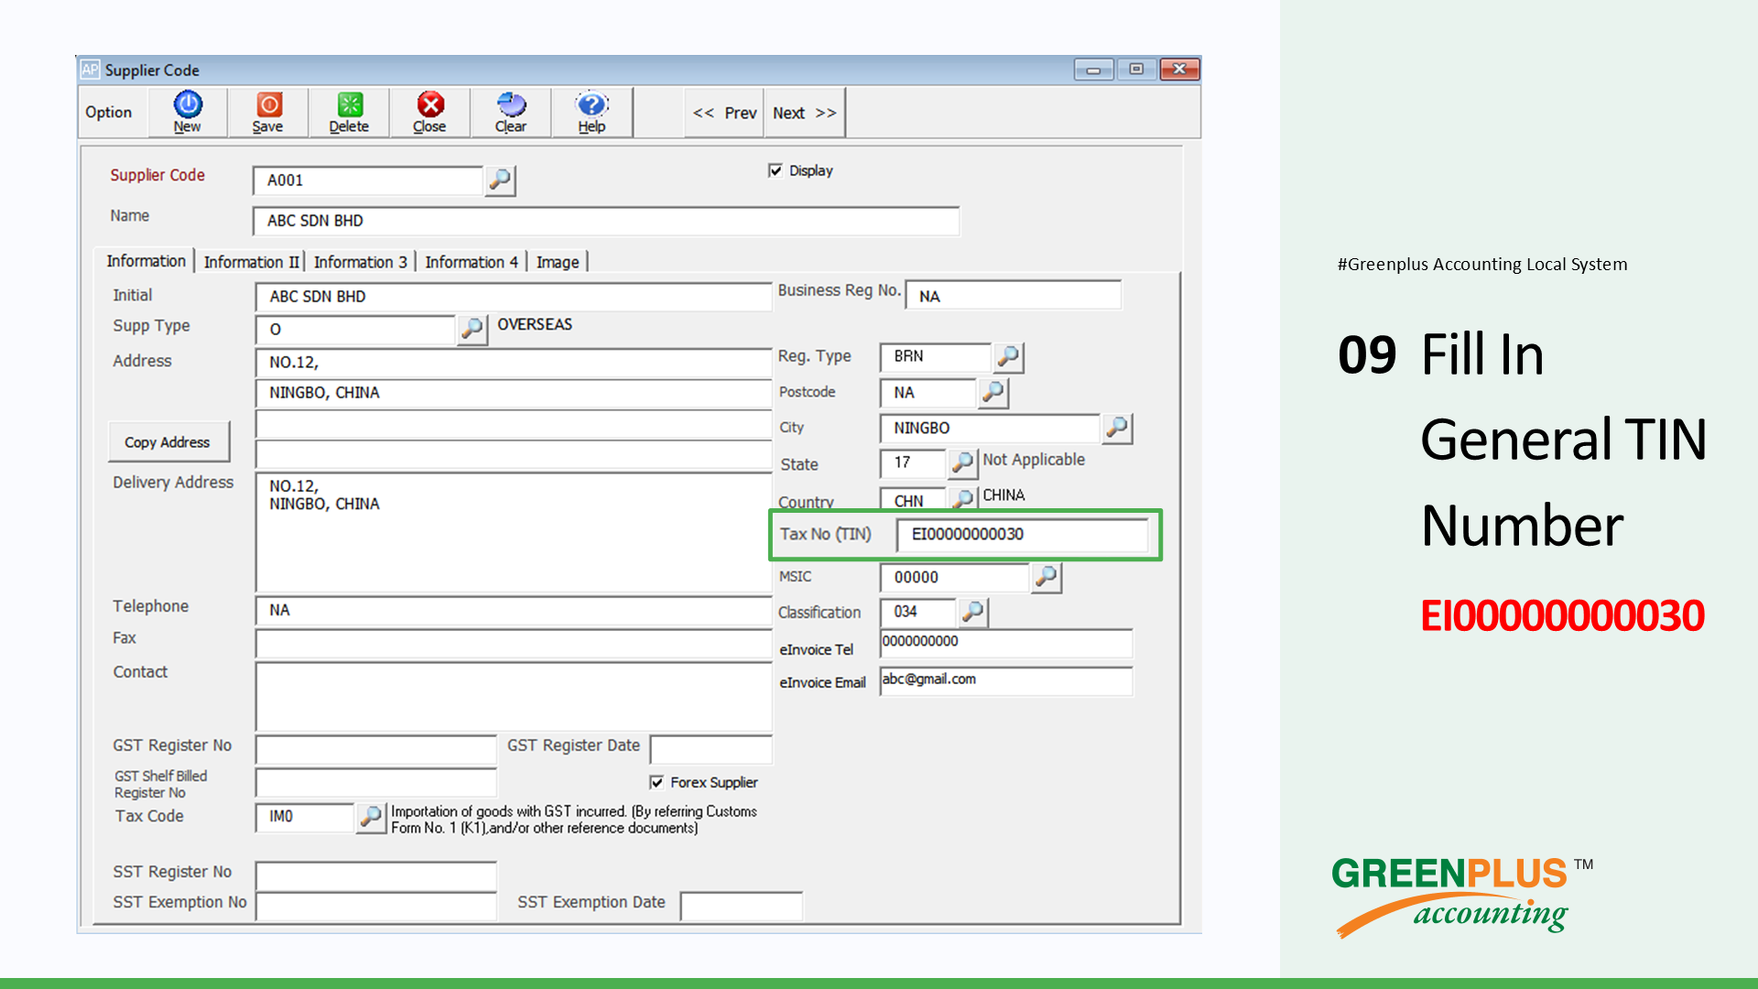Viewport: 1758px width, 989px height.
Task: Click the City field NINGBO
Action: pos(990,429)
